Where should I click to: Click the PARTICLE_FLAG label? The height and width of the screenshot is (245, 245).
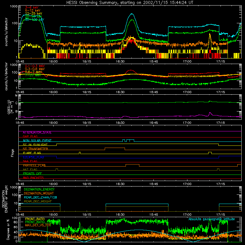(34, 165)
